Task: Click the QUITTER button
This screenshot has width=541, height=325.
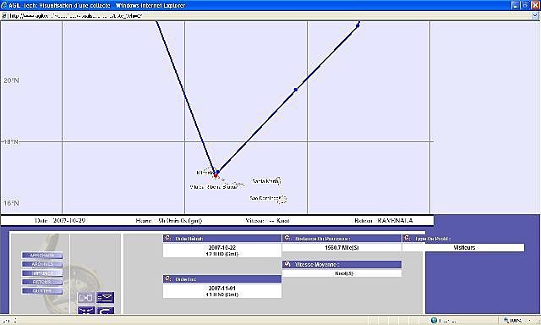Action: point(42,291)
